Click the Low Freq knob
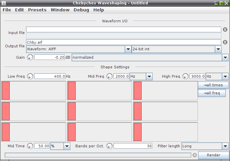The image size is (230, 161). [x=30, y=76]
